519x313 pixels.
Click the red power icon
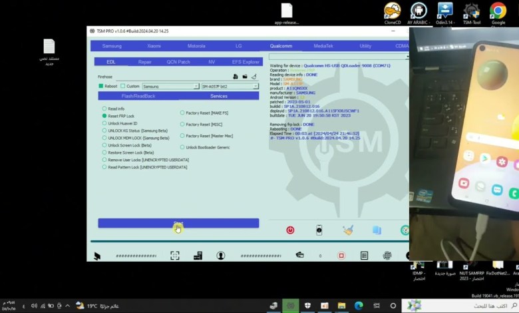click(290, 230)
